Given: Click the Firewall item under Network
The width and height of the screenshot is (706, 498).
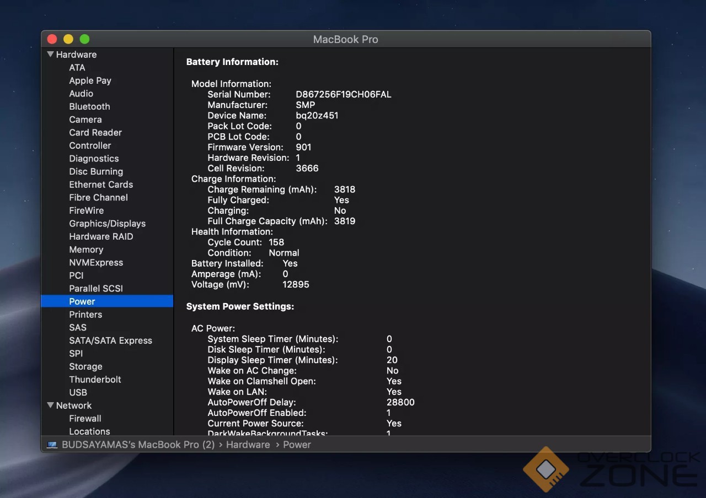Looking at the screenshot, I should click(x=85, y=419).
